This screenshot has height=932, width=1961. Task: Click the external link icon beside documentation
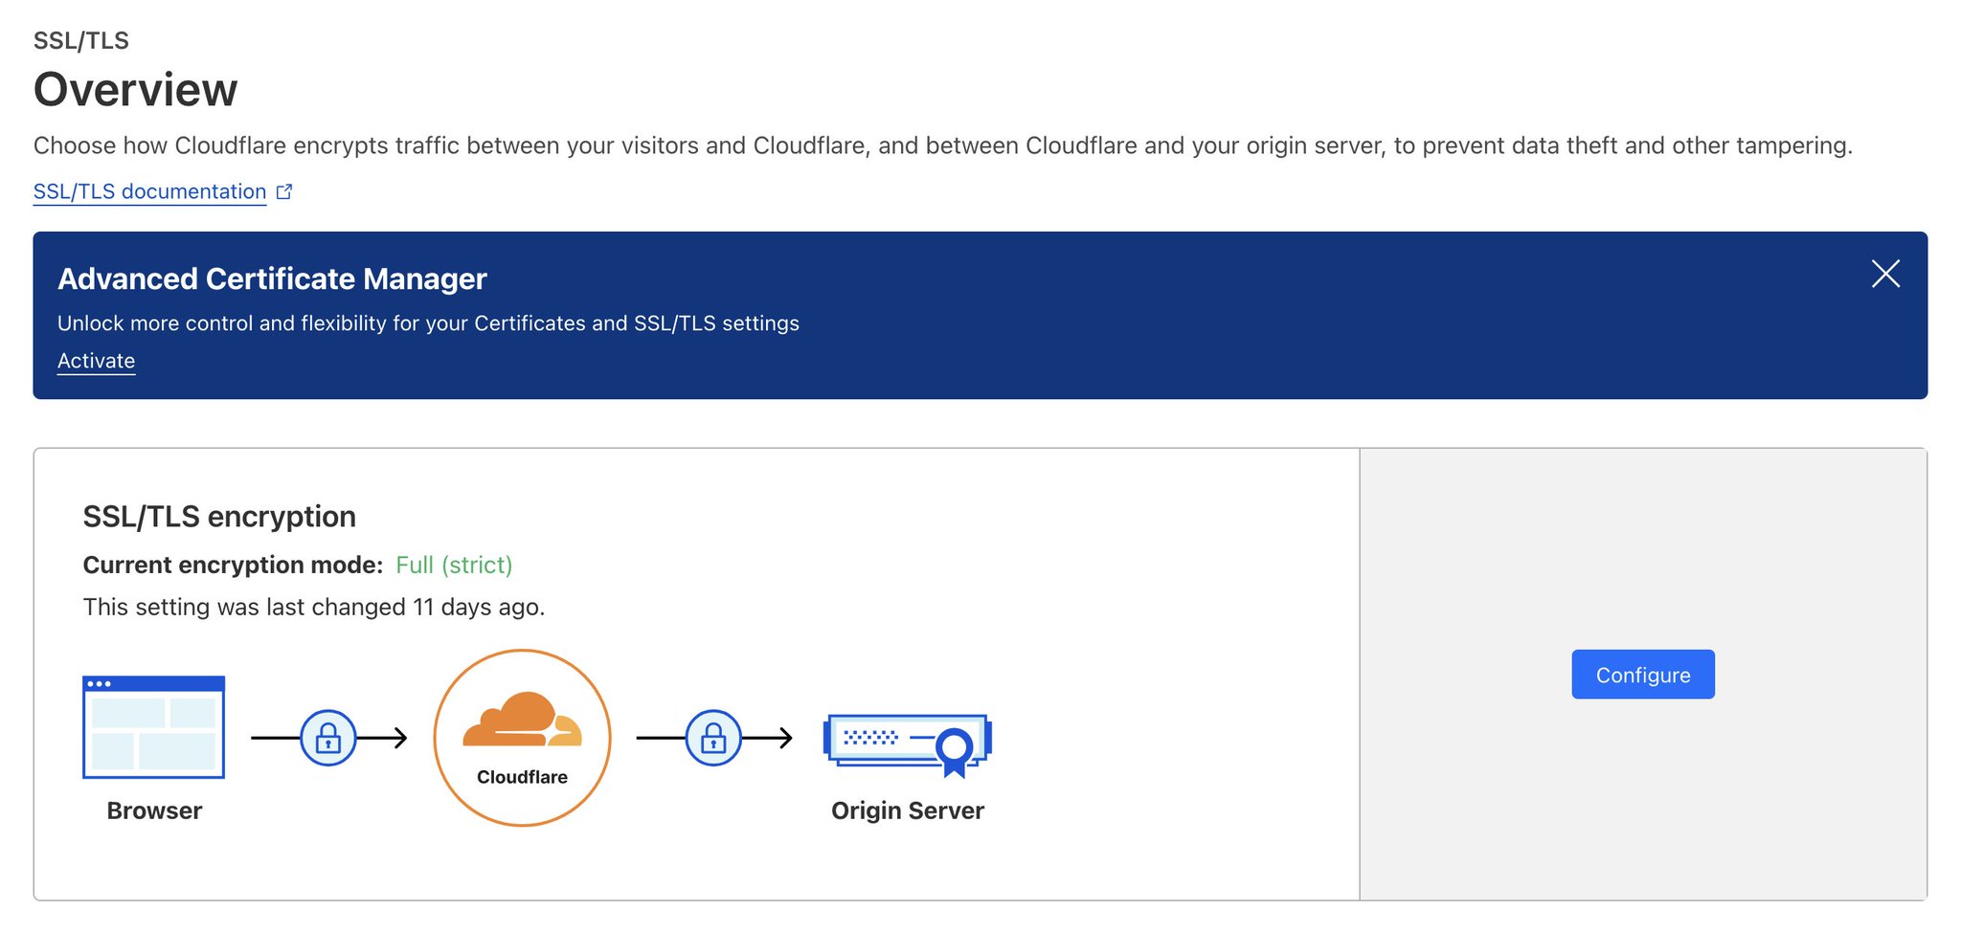coord(284,191)
